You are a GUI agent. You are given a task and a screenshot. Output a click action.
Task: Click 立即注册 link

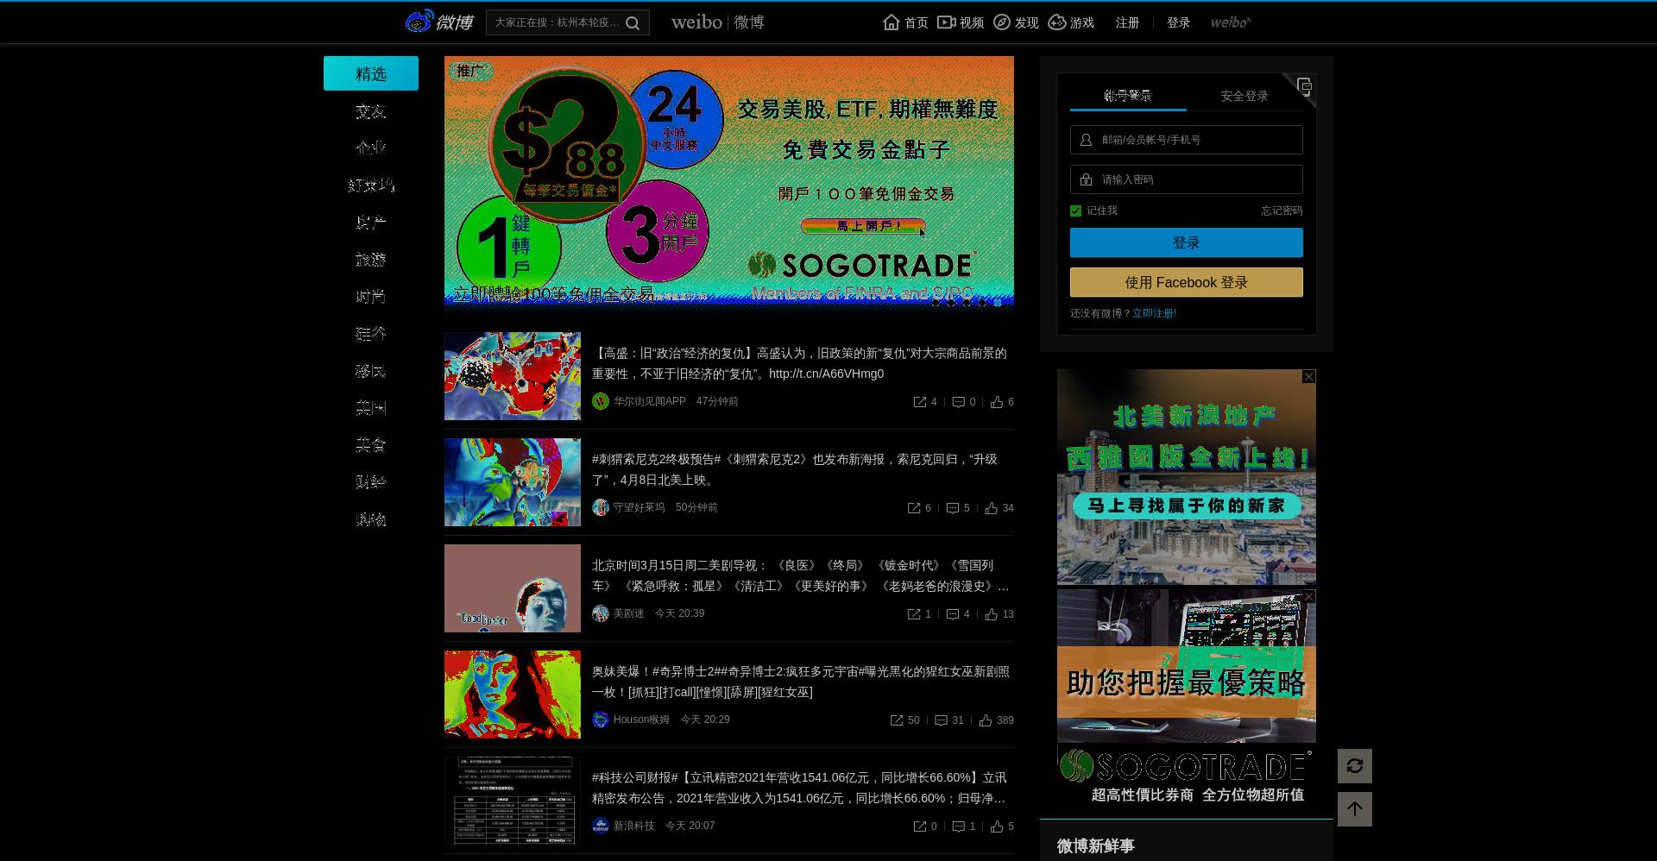click(x=1154, y=313)
